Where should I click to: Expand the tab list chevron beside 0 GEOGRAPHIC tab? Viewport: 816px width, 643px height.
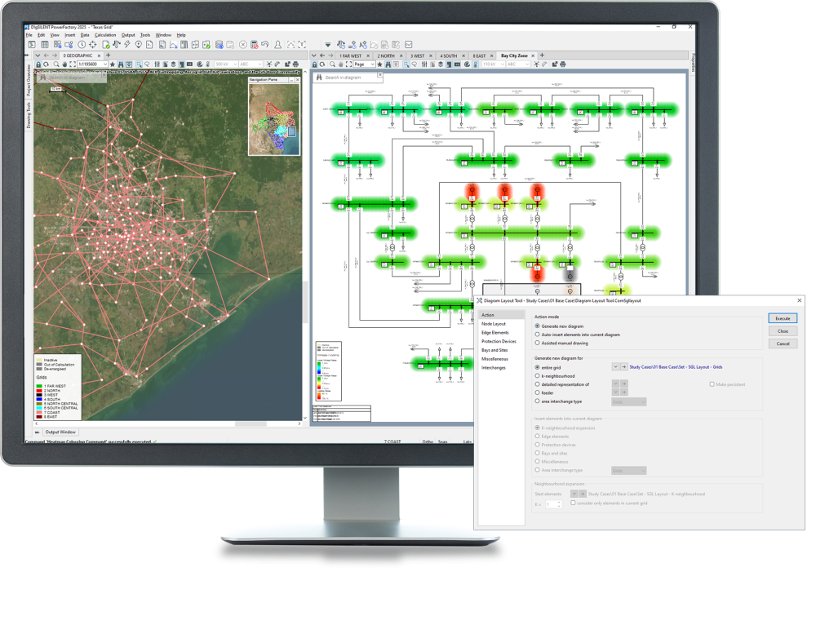click(38, 55)
